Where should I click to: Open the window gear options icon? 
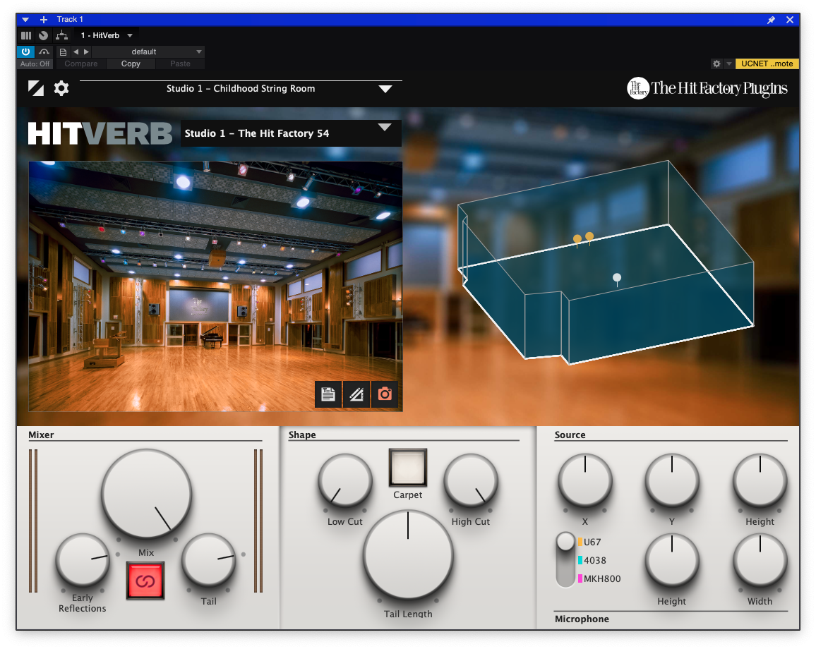pyautogui.click(x=716, y=63)
